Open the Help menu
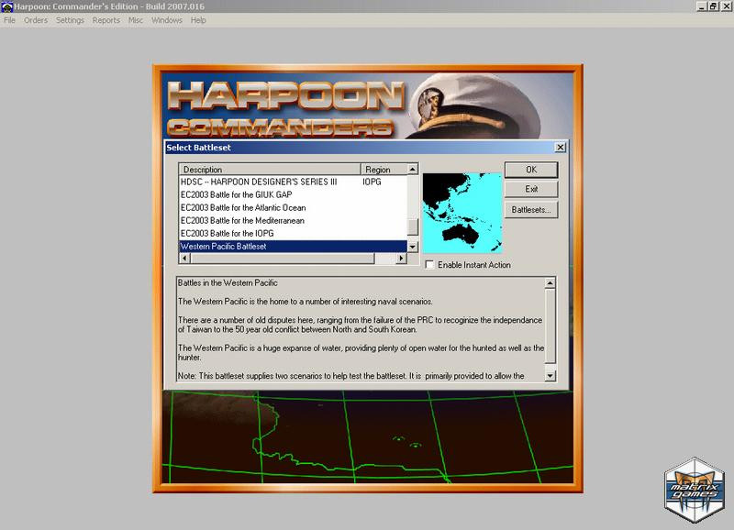This screenshot has height=530, width=734. (x=198, y=20)
